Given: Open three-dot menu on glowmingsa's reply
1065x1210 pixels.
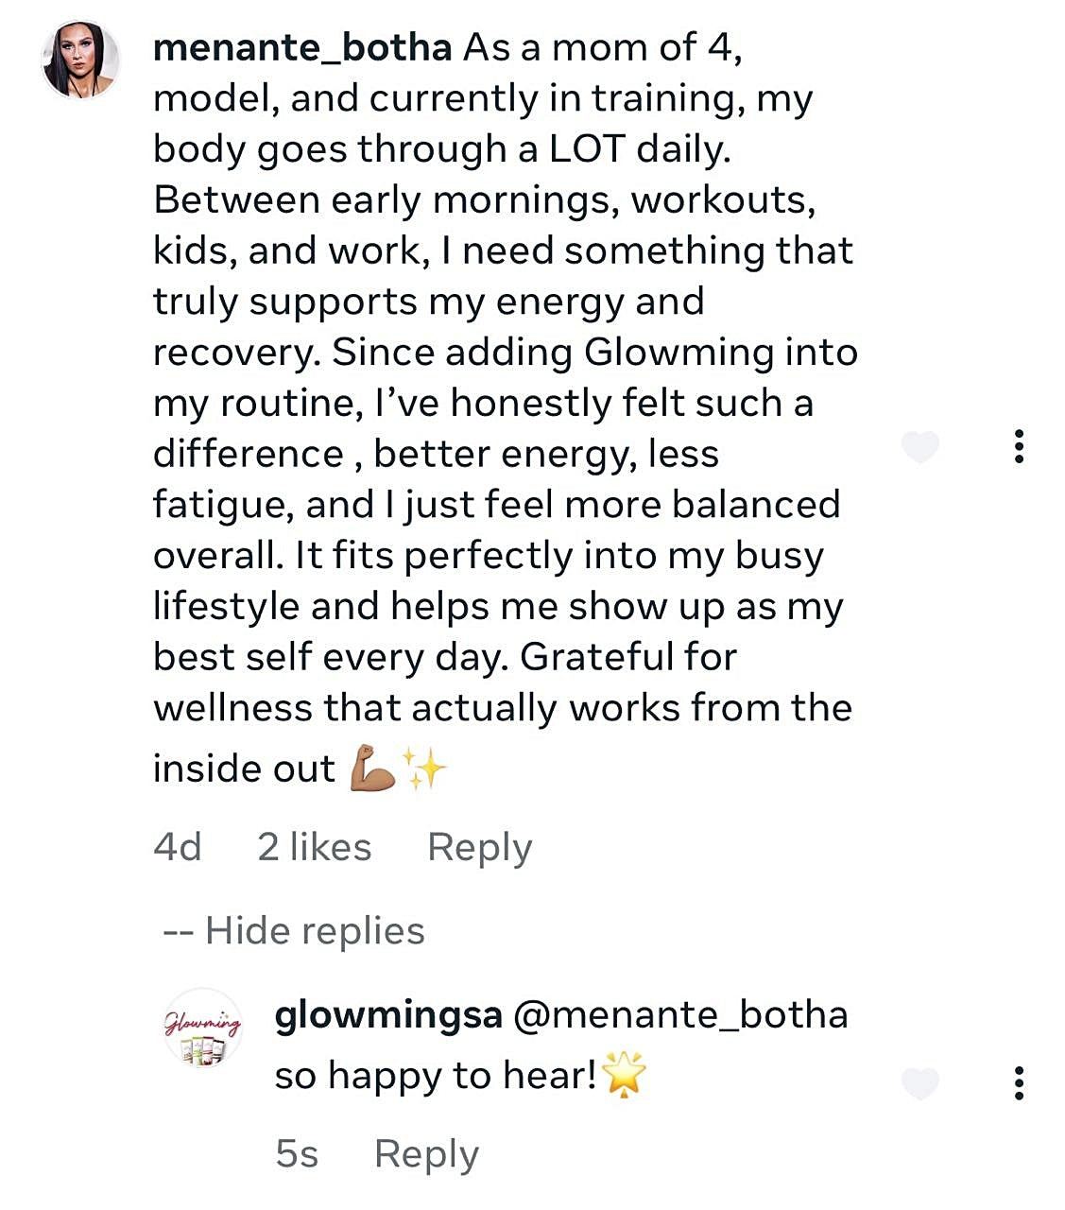Looking at the screenshot, I should (1018, 1083).
